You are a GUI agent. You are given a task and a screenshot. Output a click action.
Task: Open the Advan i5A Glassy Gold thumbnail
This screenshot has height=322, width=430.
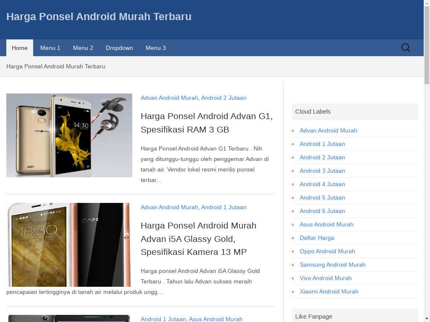point(69,245)
